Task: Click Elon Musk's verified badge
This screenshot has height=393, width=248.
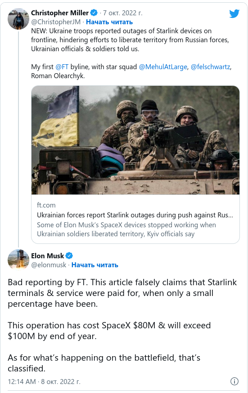Action: [x=69, y=256]
